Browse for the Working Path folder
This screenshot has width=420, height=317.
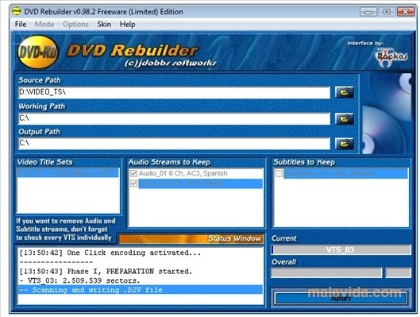tap(345, 118)
